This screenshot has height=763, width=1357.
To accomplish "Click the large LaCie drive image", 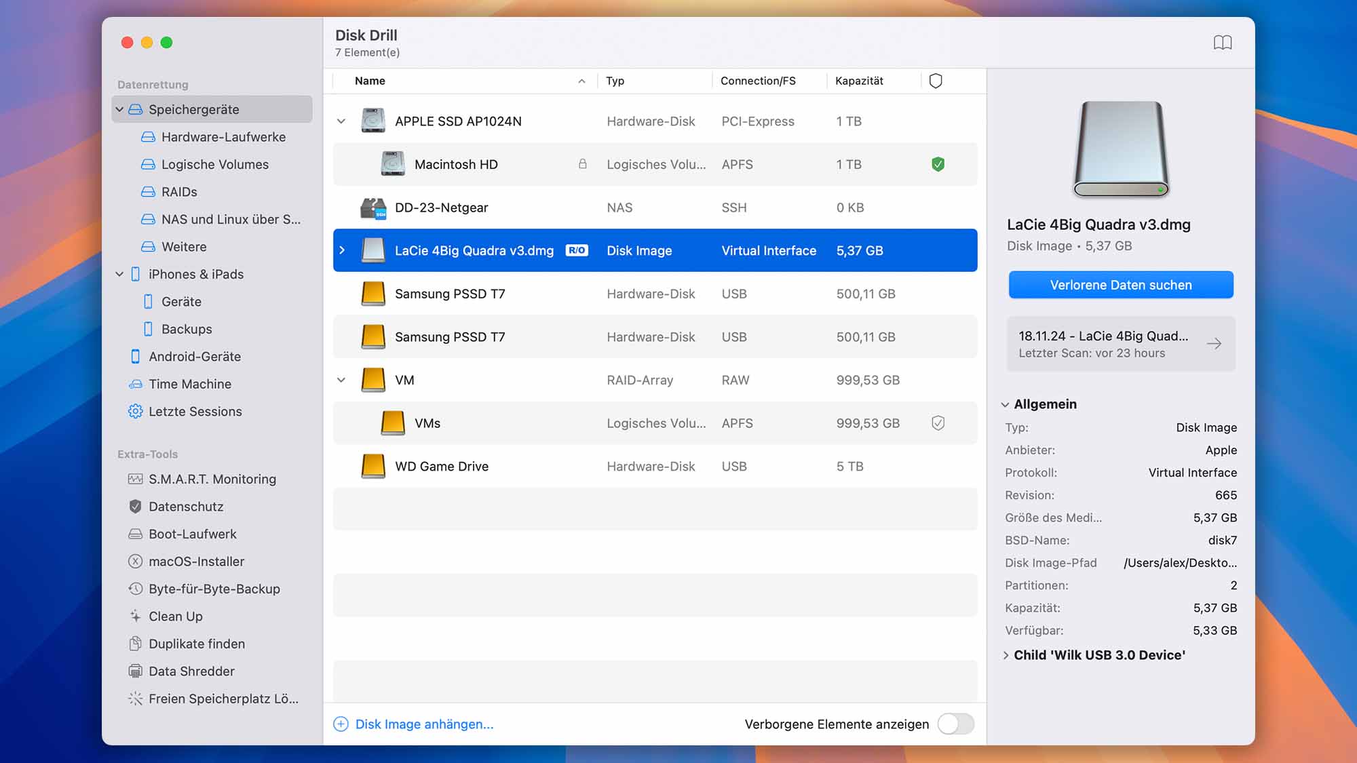I will [x=1121, y=150].
